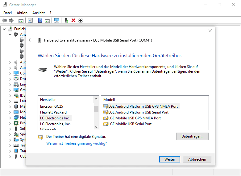Image resolution: width=241 pixels, height=176 pixels.
Task: Expand the Co... computer tree category
Action: [x=10, y=74]
